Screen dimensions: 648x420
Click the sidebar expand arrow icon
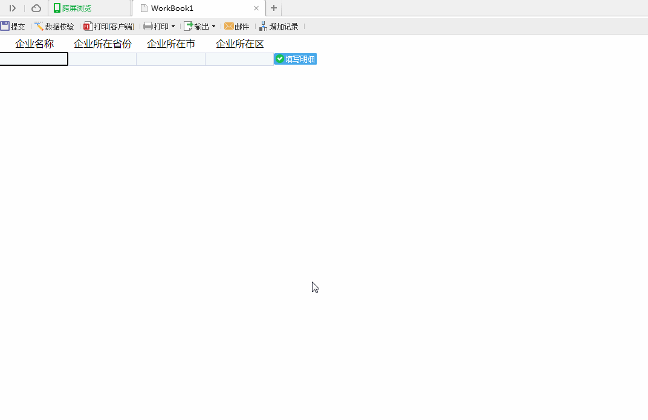(x=13, y=8)
